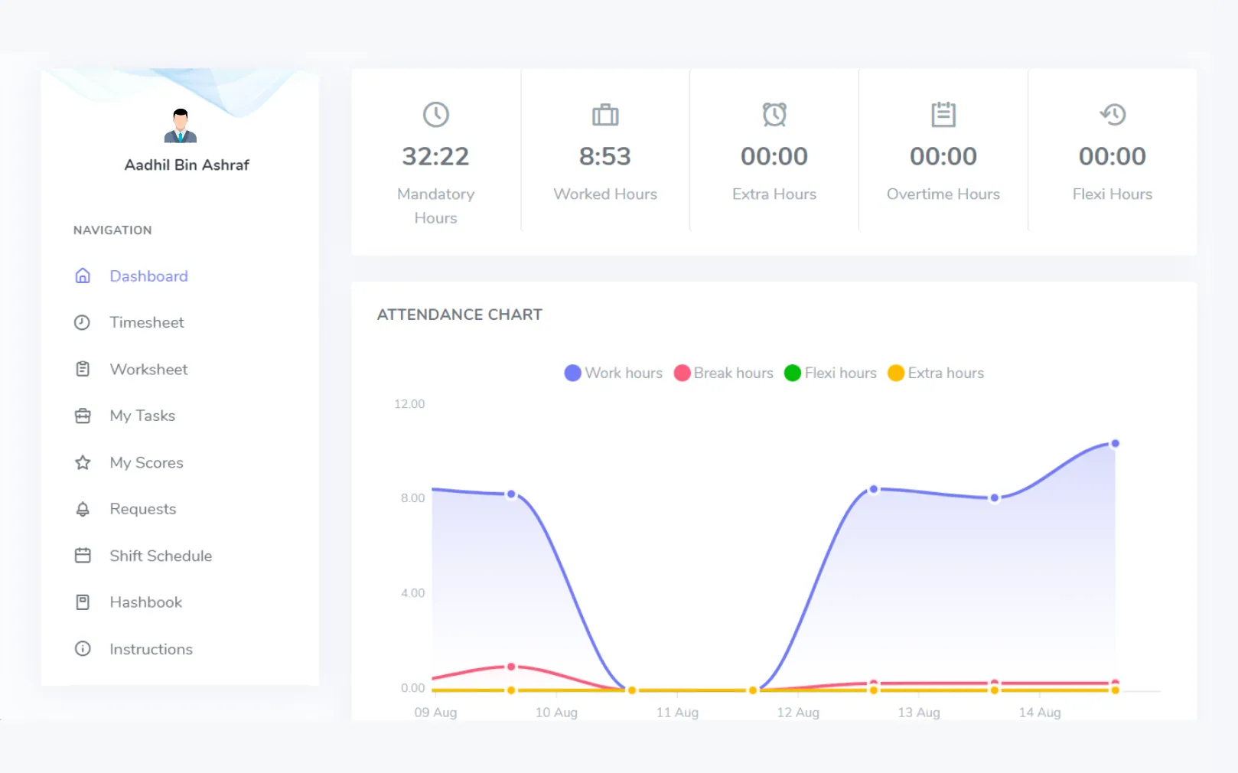Click the 00:00 Overtime Hours value

point(943,156)
